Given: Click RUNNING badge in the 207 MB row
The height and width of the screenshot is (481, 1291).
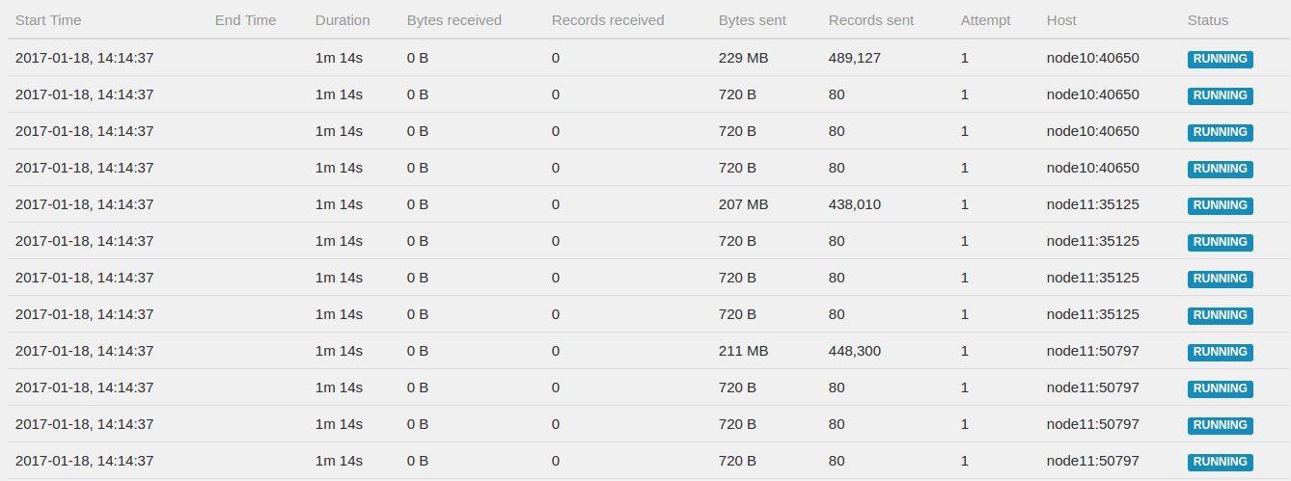Looking at the screenshot, I should [x=1220, y=205].
